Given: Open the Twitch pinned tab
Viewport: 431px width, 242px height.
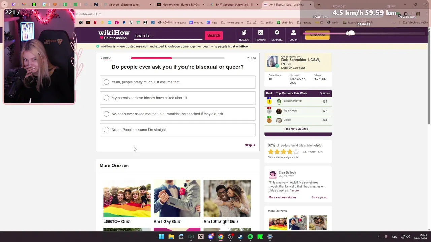Looking at the screenshot, I should tap(13, 5).
